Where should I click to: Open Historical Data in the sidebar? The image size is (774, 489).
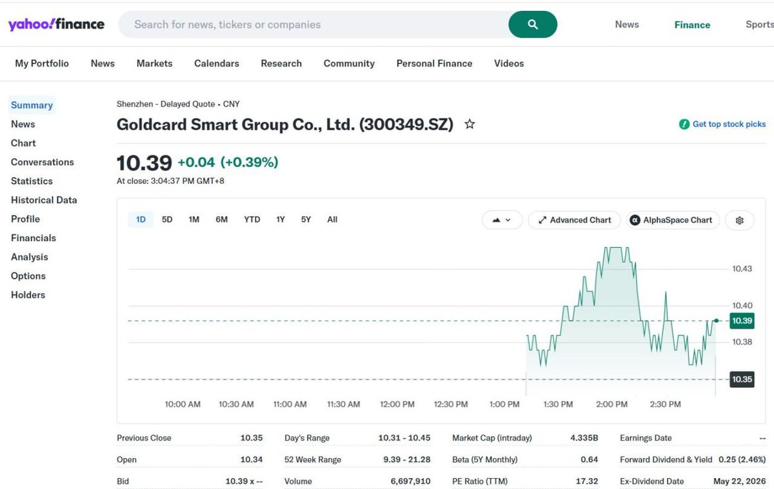44,200
